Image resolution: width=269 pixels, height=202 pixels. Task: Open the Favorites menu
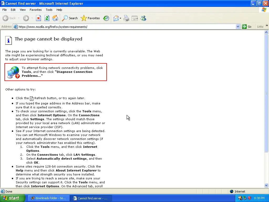click(35, 10)
